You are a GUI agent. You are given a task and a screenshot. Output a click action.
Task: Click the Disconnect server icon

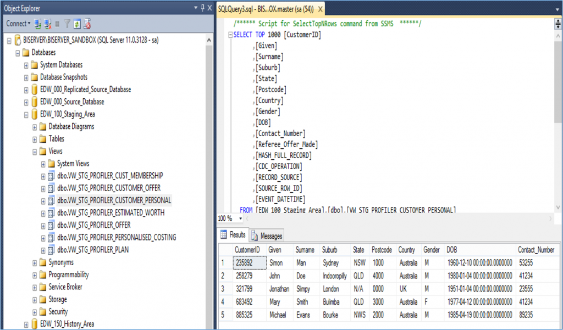tap(48, 24)
